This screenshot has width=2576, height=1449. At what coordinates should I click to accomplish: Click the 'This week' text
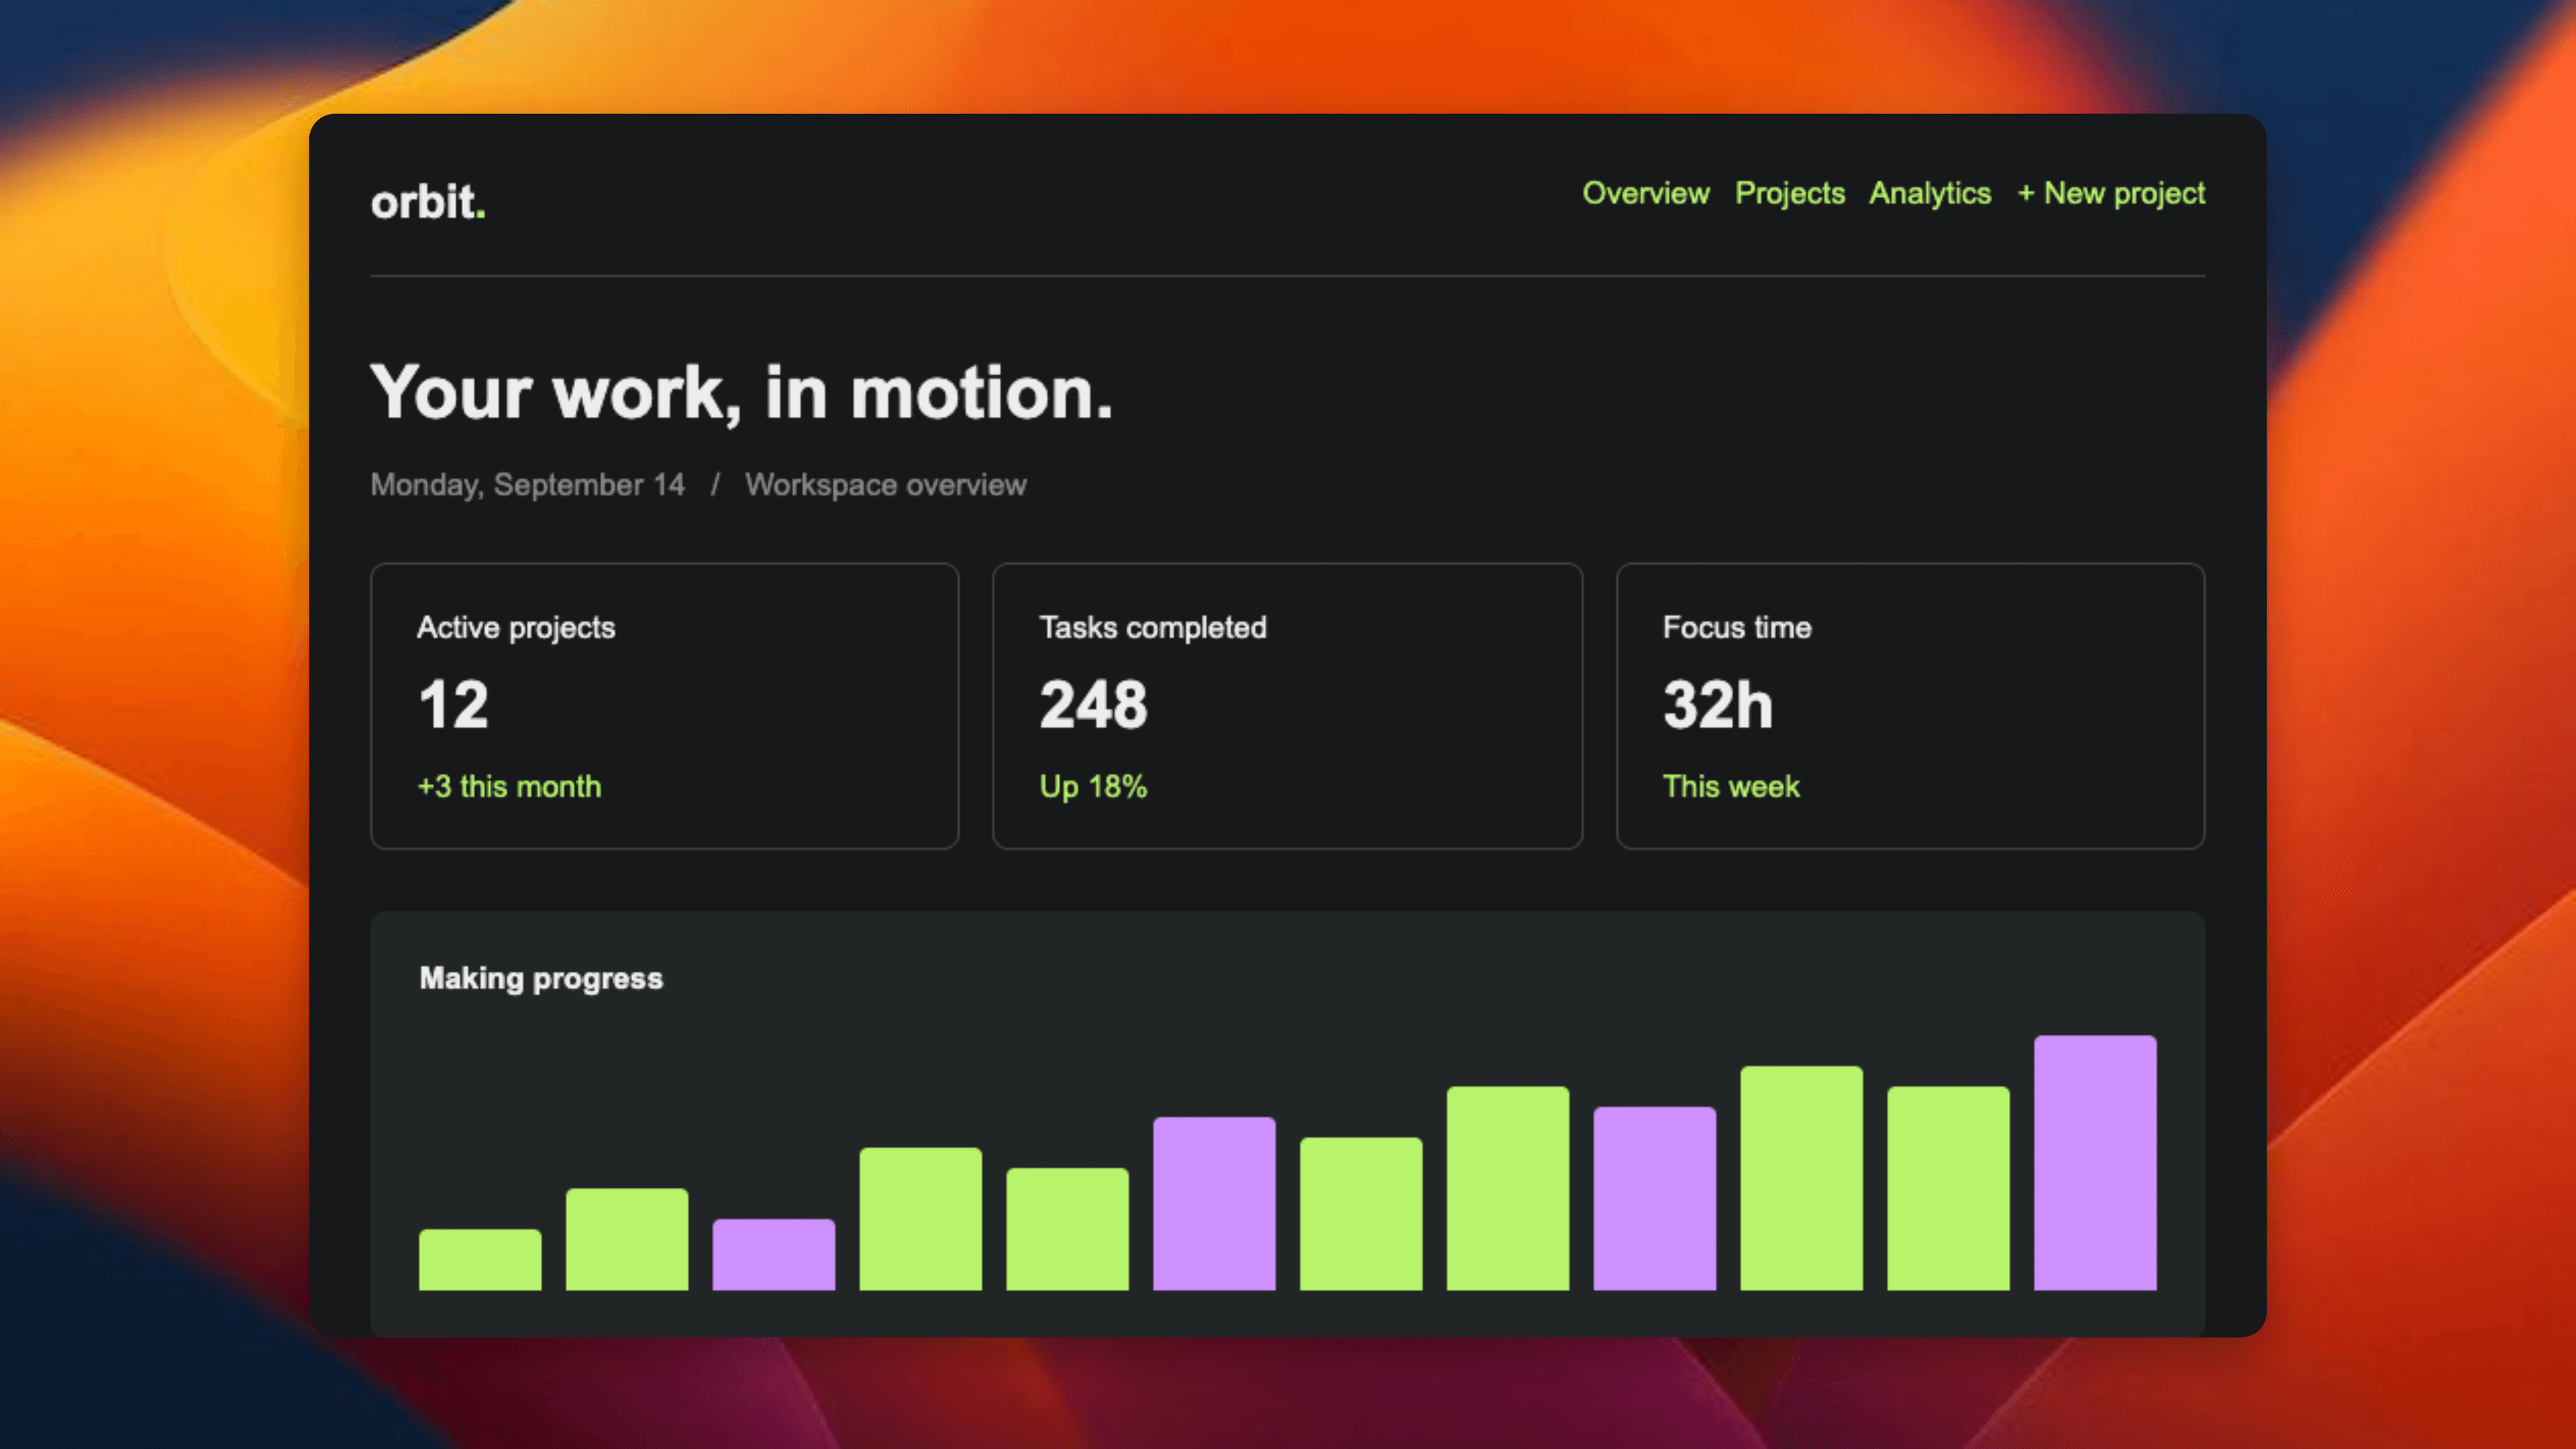1731,786
